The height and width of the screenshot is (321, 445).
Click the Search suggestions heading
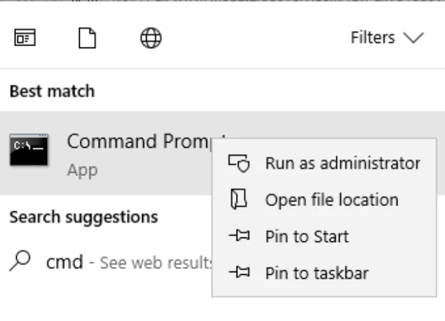84,218
